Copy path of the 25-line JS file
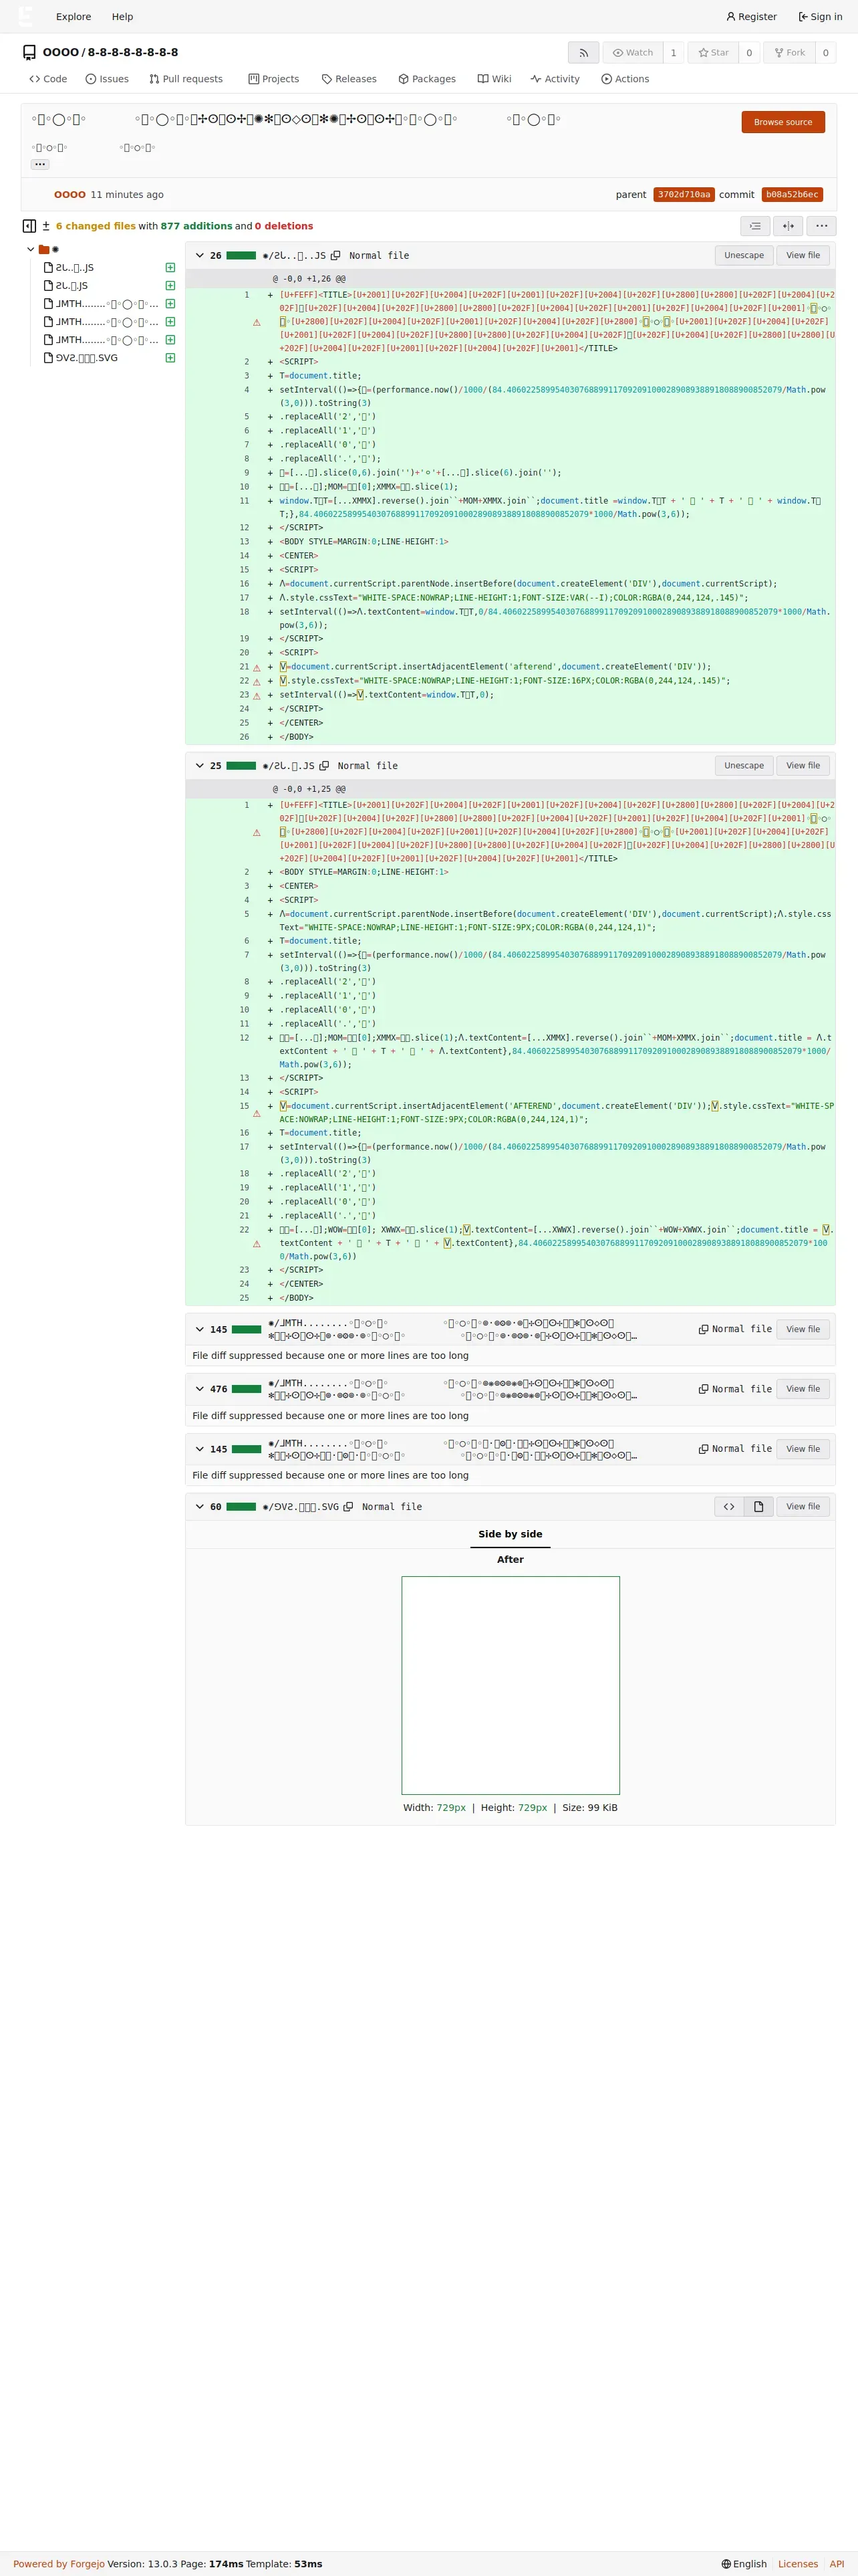This screenshot has height=2576, width=858. click(x=323, y=766)
